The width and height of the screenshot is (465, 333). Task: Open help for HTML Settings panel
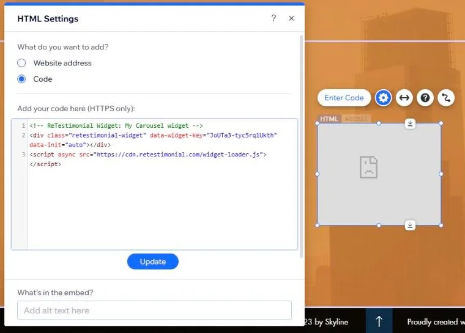[273, 18]
